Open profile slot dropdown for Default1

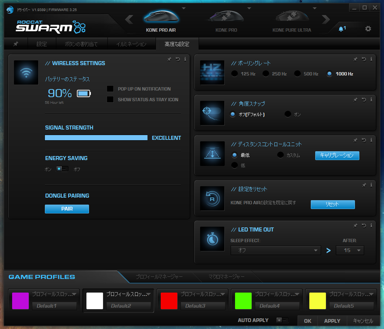point(74,294)
